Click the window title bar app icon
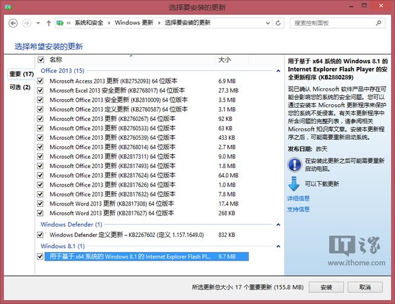Image resolution: width=395 pixels, height=304 pixels. pyautogui.click(x=9, y=7)
